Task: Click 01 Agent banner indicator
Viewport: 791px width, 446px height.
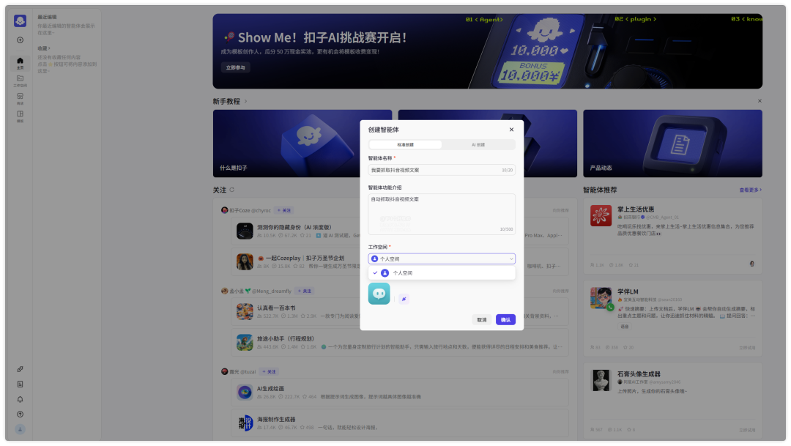Action: (x=484, y=20)
